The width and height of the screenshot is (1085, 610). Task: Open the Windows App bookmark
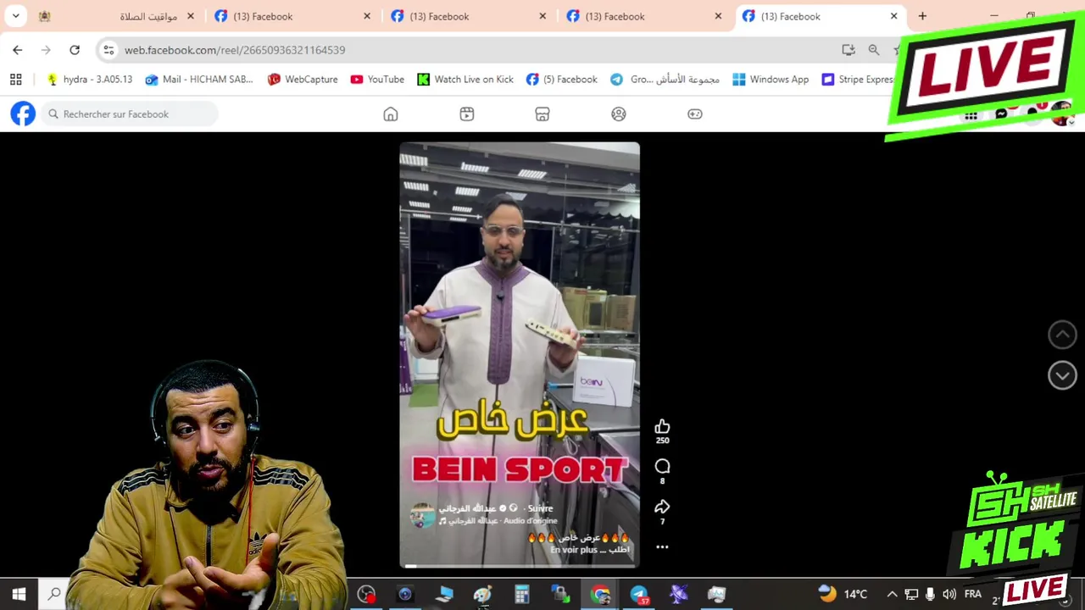tap(771, 80)
